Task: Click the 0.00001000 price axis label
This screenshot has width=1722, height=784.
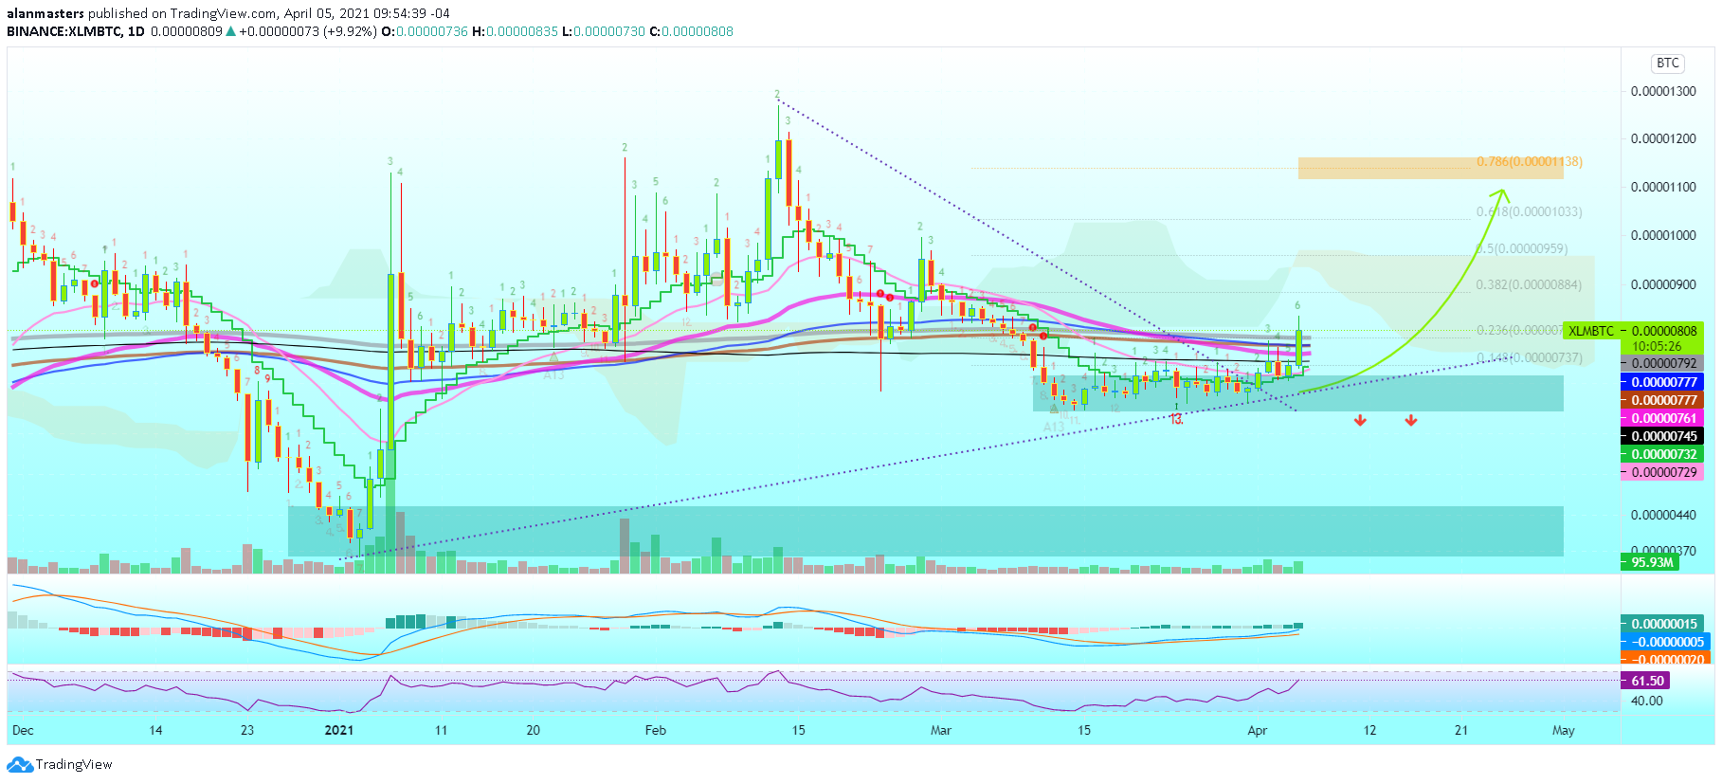Action: (1663, 236)
